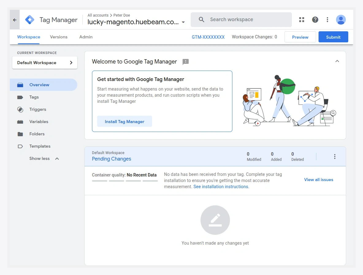
Task: Open the help question mark icon
Action: [315, 20]
